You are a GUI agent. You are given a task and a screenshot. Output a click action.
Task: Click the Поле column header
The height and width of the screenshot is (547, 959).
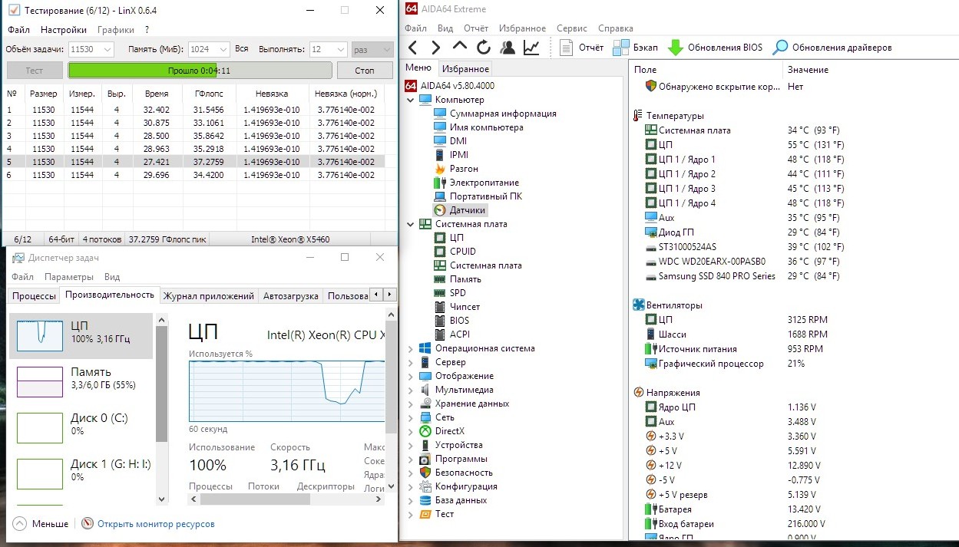(x=706, y=70)
